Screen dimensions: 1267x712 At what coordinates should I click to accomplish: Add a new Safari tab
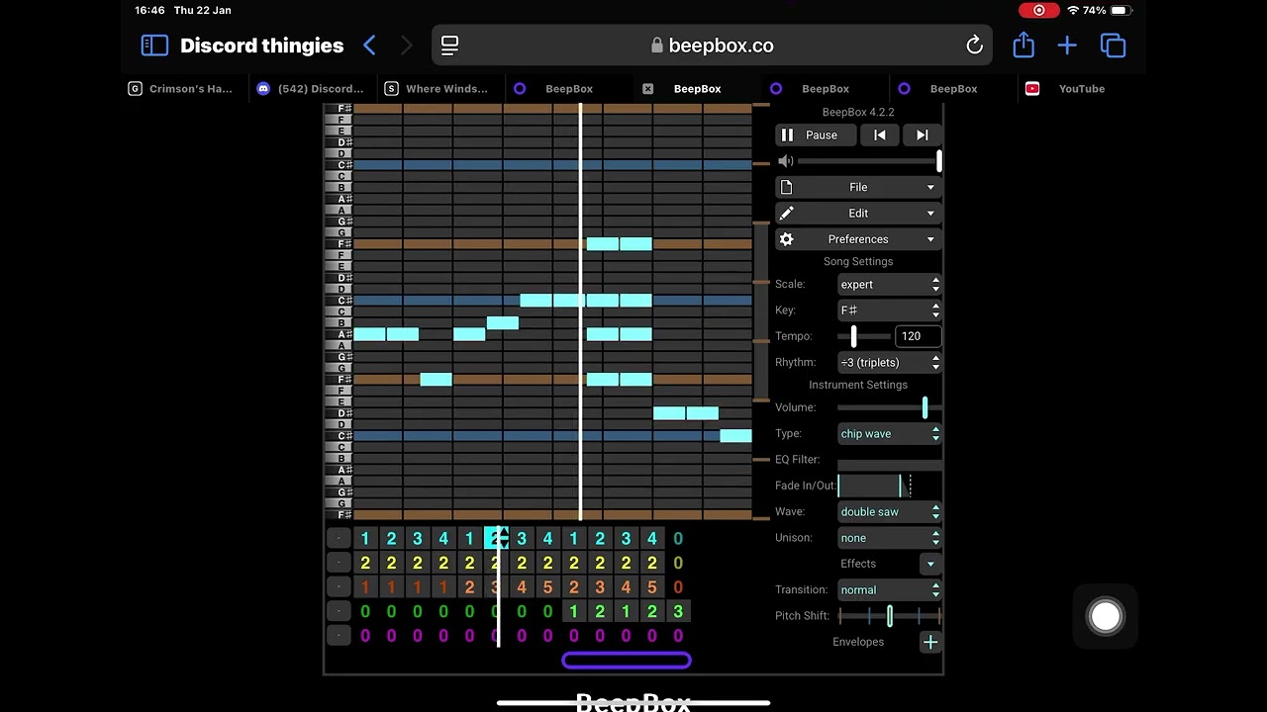1067,45
